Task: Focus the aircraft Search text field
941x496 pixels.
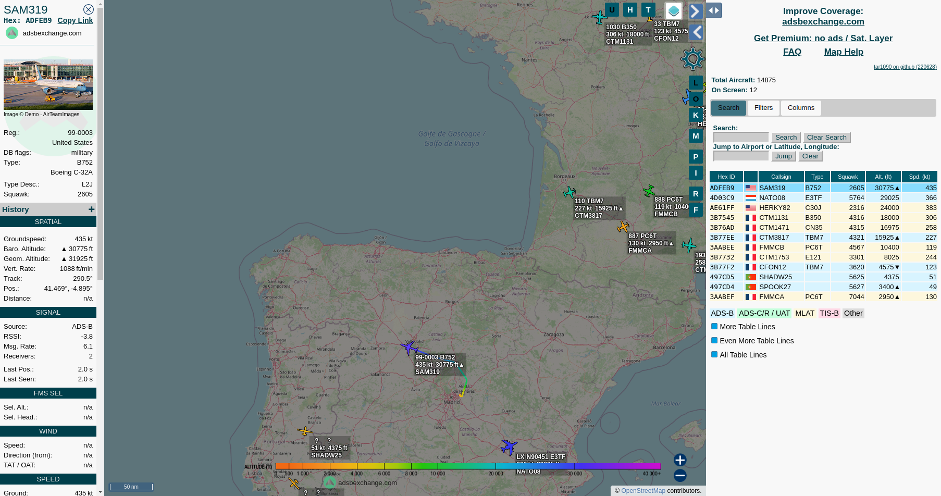Action: [741, 137]
